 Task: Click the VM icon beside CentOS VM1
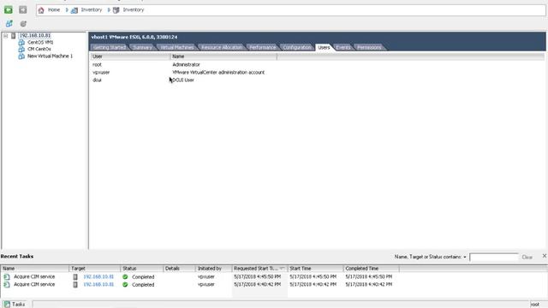[x=21, y=42]
